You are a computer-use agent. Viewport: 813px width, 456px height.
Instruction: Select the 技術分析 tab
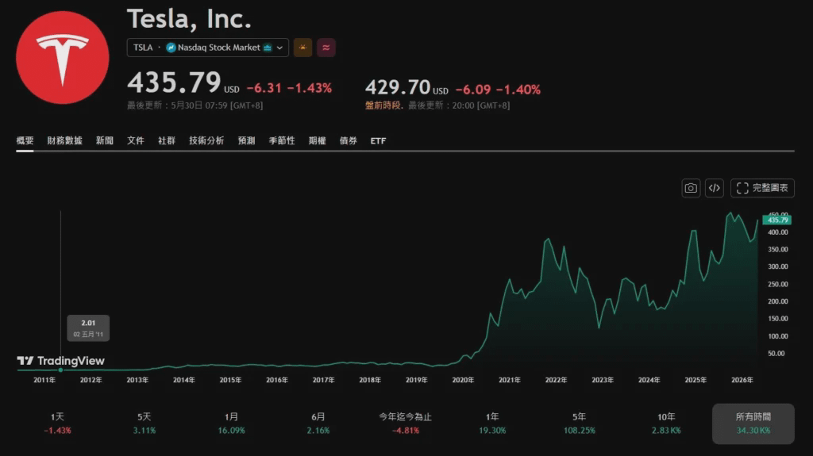206,140
